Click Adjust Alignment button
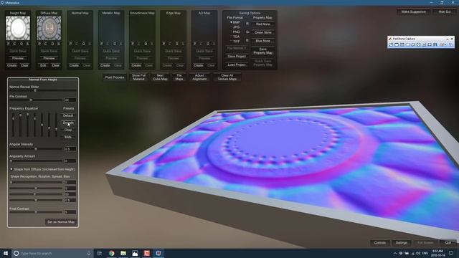Viewport: 459px width, 258px height. [199, 77]
